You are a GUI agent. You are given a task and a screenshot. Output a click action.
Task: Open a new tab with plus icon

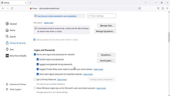31,3
